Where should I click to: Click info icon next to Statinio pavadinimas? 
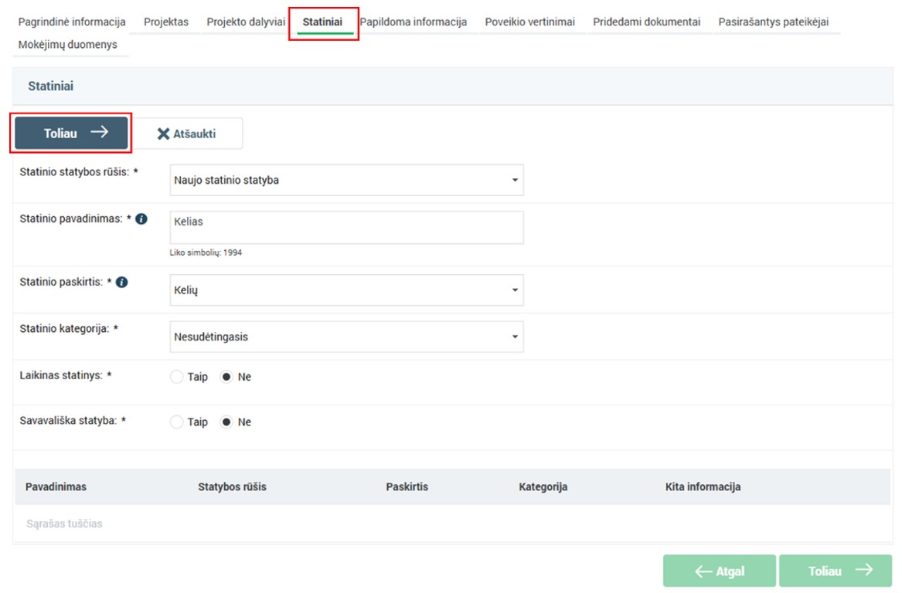(141, 219)
